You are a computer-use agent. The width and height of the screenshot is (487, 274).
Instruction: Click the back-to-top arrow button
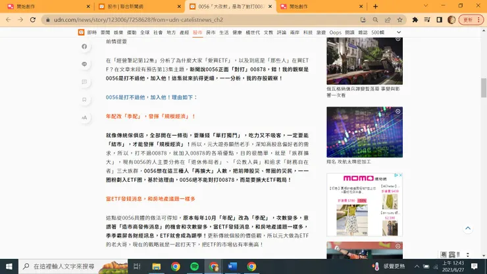(468, 229)
